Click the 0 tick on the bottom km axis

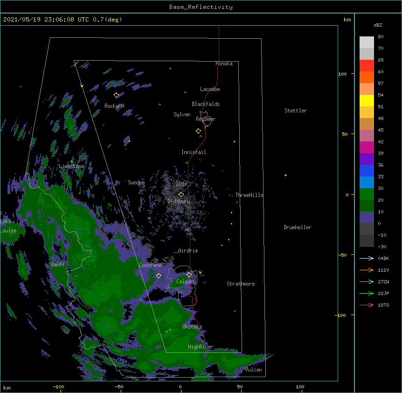pos(180,386)
